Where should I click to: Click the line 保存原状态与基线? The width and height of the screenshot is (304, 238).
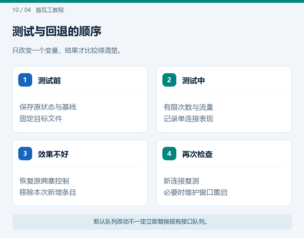(48, 107)
